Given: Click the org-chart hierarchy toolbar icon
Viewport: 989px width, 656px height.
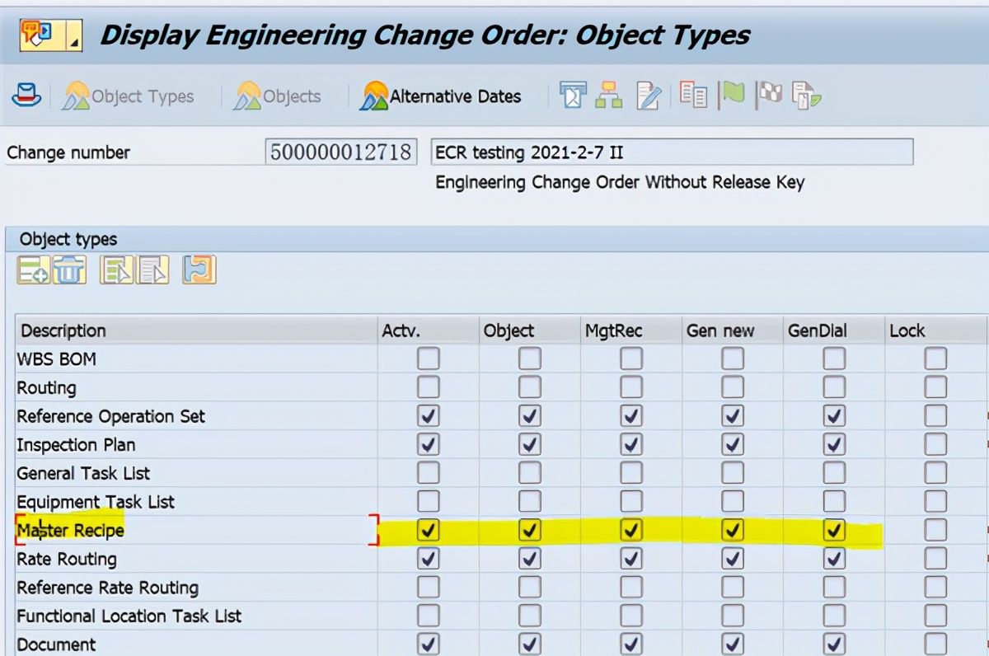Looking at the screenshot, I should click(x=610, y=96).
